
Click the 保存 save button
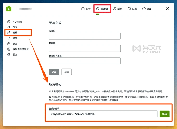click(x=54, y=72)
